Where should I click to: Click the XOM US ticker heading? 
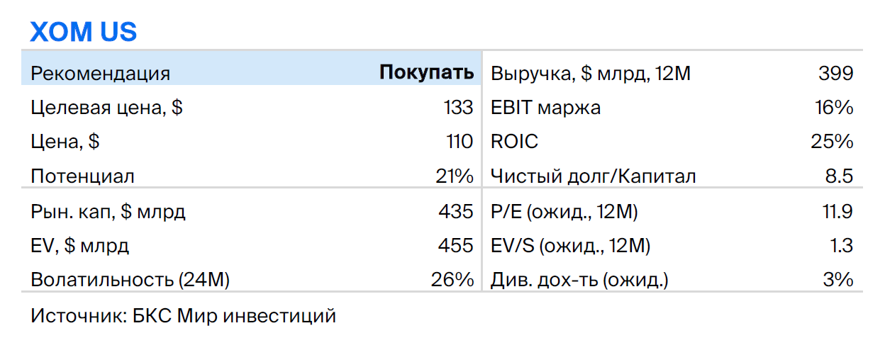(x=83, y=32)
